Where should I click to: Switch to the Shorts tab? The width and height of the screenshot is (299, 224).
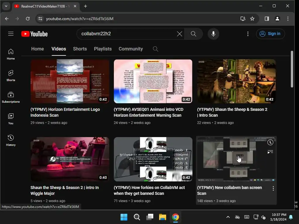pos(80,49)
